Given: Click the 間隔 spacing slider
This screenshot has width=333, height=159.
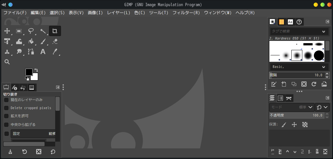Looking at the screenshot, I should tap(297, 75).
